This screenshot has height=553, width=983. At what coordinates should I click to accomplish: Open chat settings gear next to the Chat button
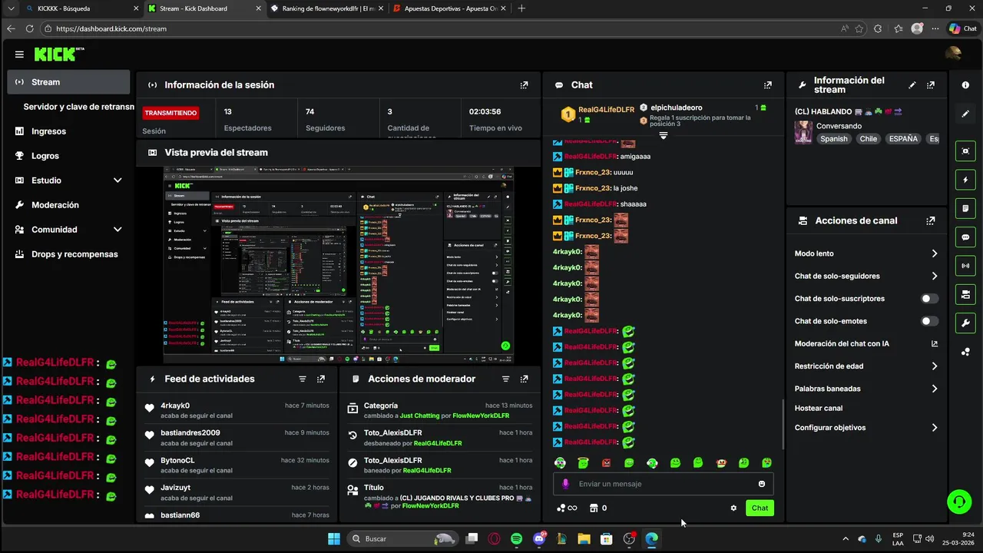pyautogui.click(x=733, y=508)
